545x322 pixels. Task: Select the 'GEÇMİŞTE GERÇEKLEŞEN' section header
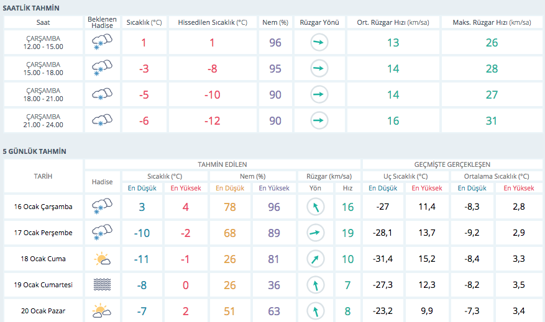(452, 164)
